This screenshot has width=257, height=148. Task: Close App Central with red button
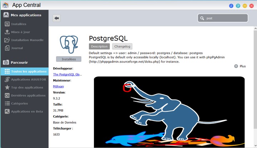coord(251,6)
